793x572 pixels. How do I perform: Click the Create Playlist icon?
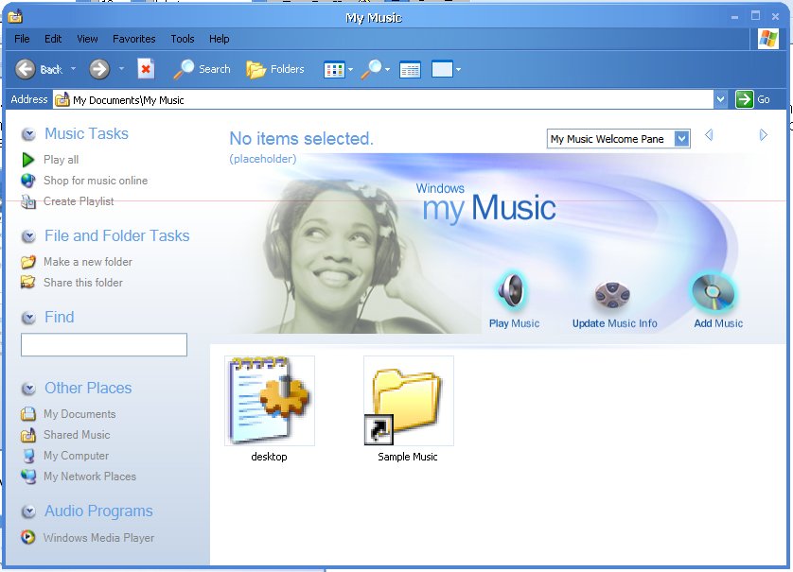point(28,201)
